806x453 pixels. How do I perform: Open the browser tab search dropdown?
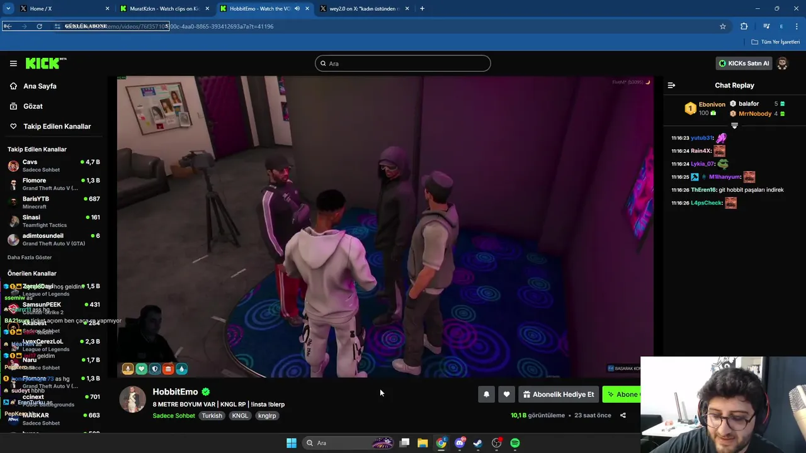pyautogui.click(x=8, y=9)
